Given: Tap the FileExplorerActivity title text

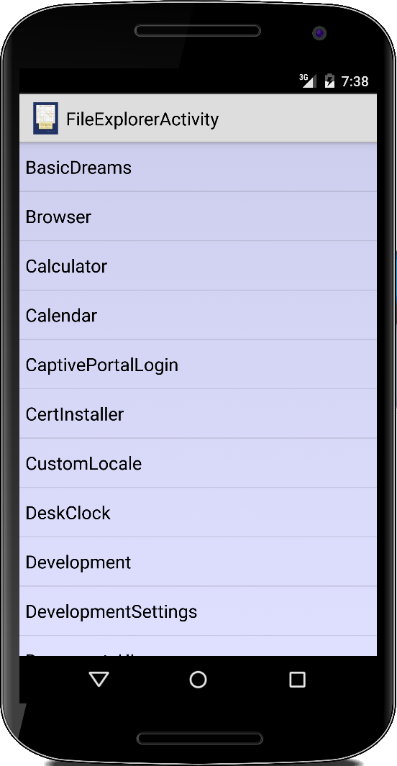Looking at the screenshot, I should coord(142,119).
